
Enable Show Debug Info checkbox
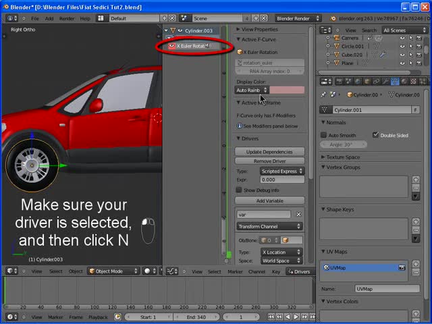point(239,190)
